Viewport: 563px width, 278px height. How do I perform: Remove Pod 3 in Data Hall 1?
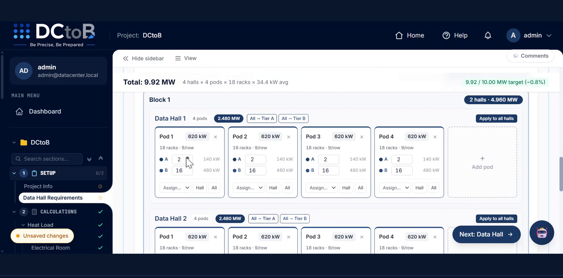[x=362, y=137]
